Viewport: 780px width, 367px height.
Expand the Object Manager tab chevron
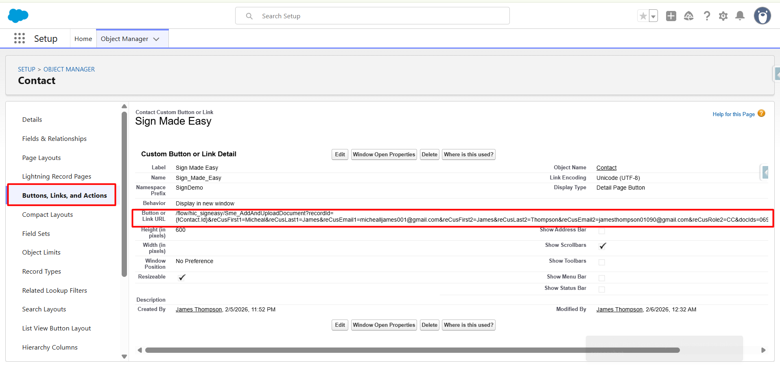pyautogui.click(x=156, y=39)
